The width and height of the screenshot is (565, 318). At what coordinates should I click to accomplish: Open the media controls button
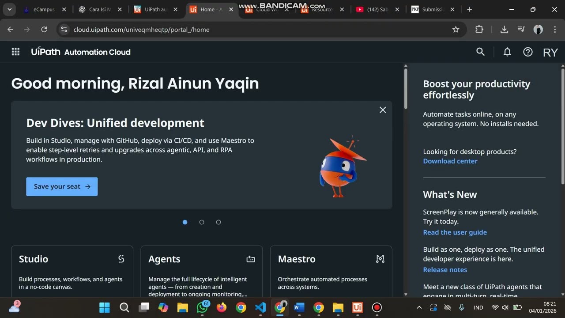pos(521,30)
